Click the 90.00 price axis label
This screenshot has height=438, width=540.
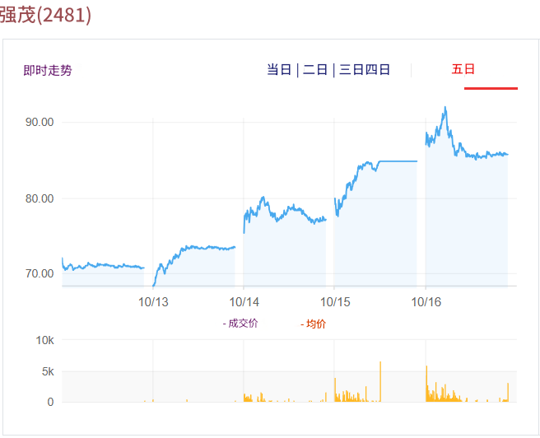click(40, 122)
